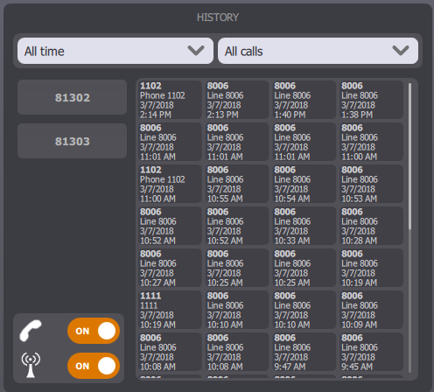Image resolution: width=434 pixels, height=392 pixels.
Task: Select Line 8006 call at 10:53 AM
Action: pyautogui.click(x=371, y=184)
